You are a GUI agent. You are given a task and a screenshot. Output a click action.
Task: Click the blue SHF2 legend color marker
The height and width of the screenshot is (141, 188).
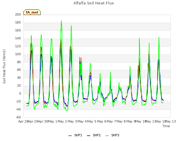point(88,136)
